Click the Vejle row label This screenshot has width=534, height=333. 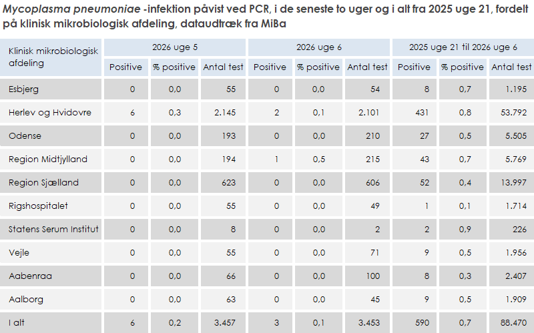point(19,253)
